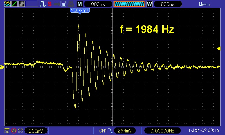Click the DC coupling icon

[7, 130]
